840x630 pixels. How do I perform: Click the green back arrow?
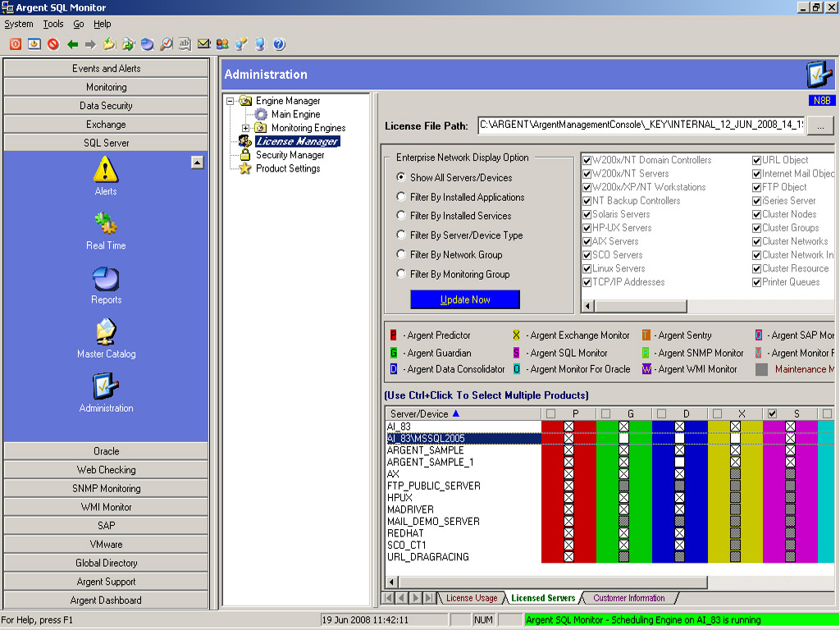[x=72, y=44]
